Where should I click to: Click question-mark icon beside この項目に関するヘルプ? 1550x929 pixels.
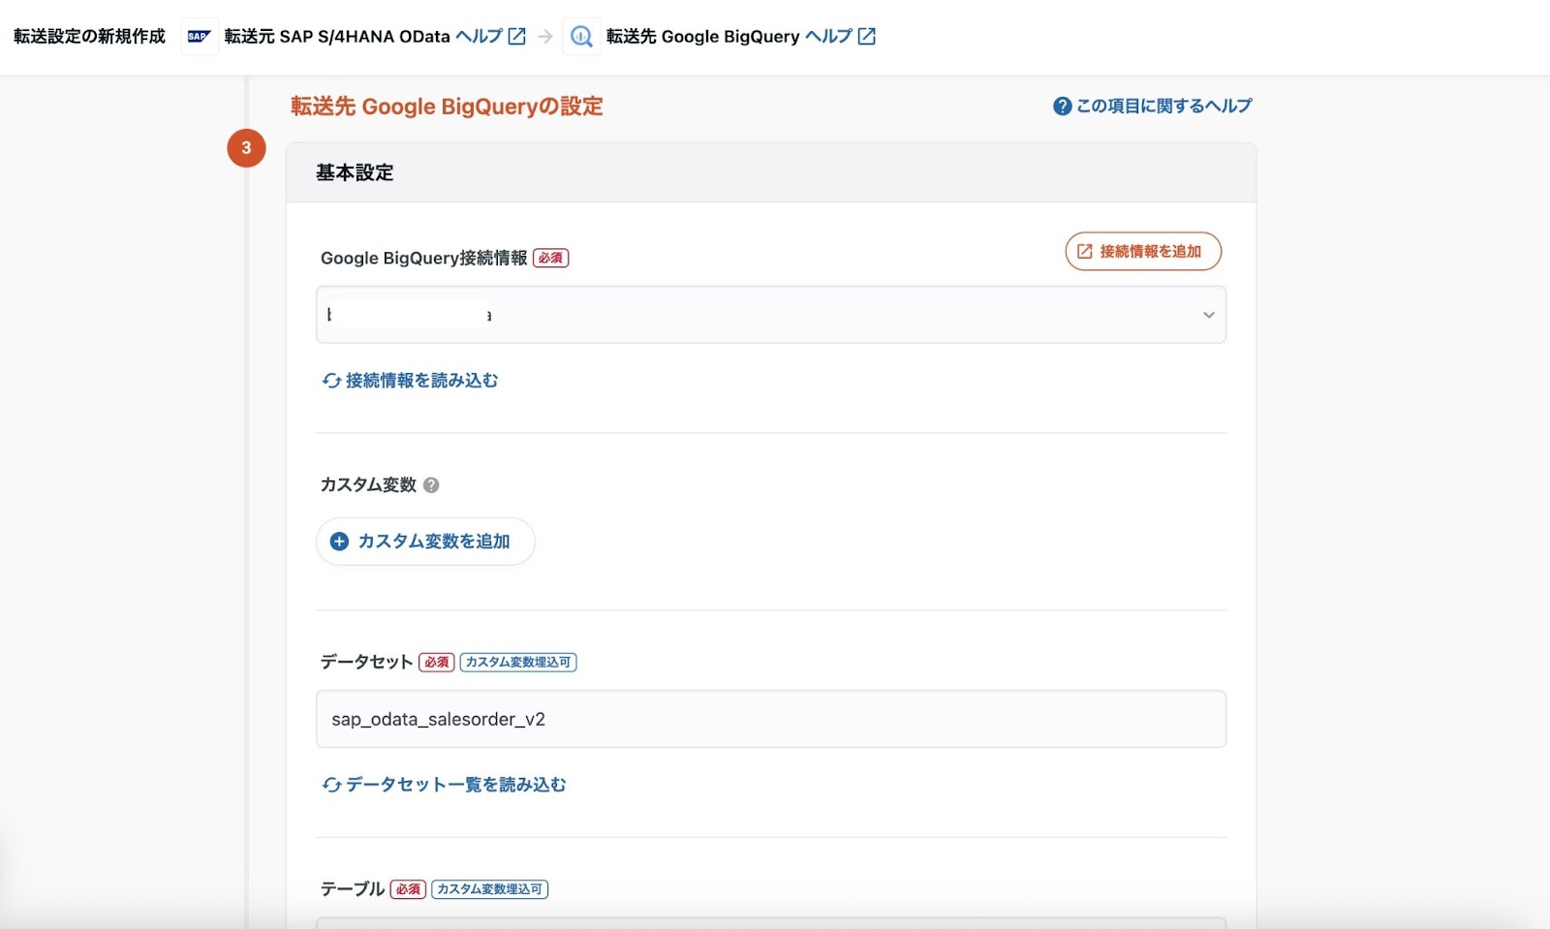1063,107
